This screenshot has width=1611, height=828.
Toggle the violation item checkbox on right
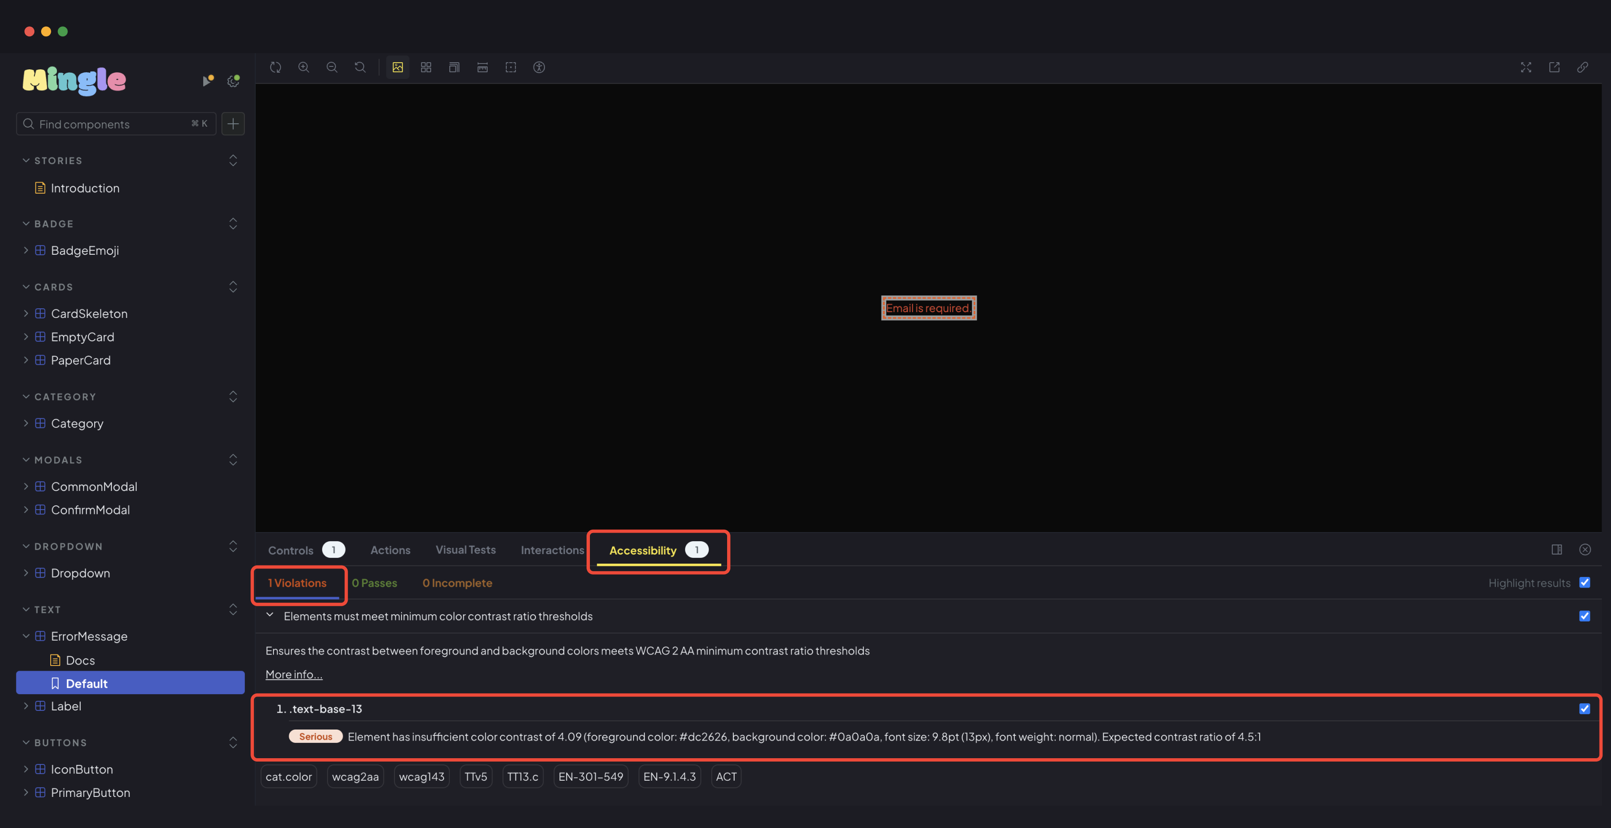(x=1585, y=708)
